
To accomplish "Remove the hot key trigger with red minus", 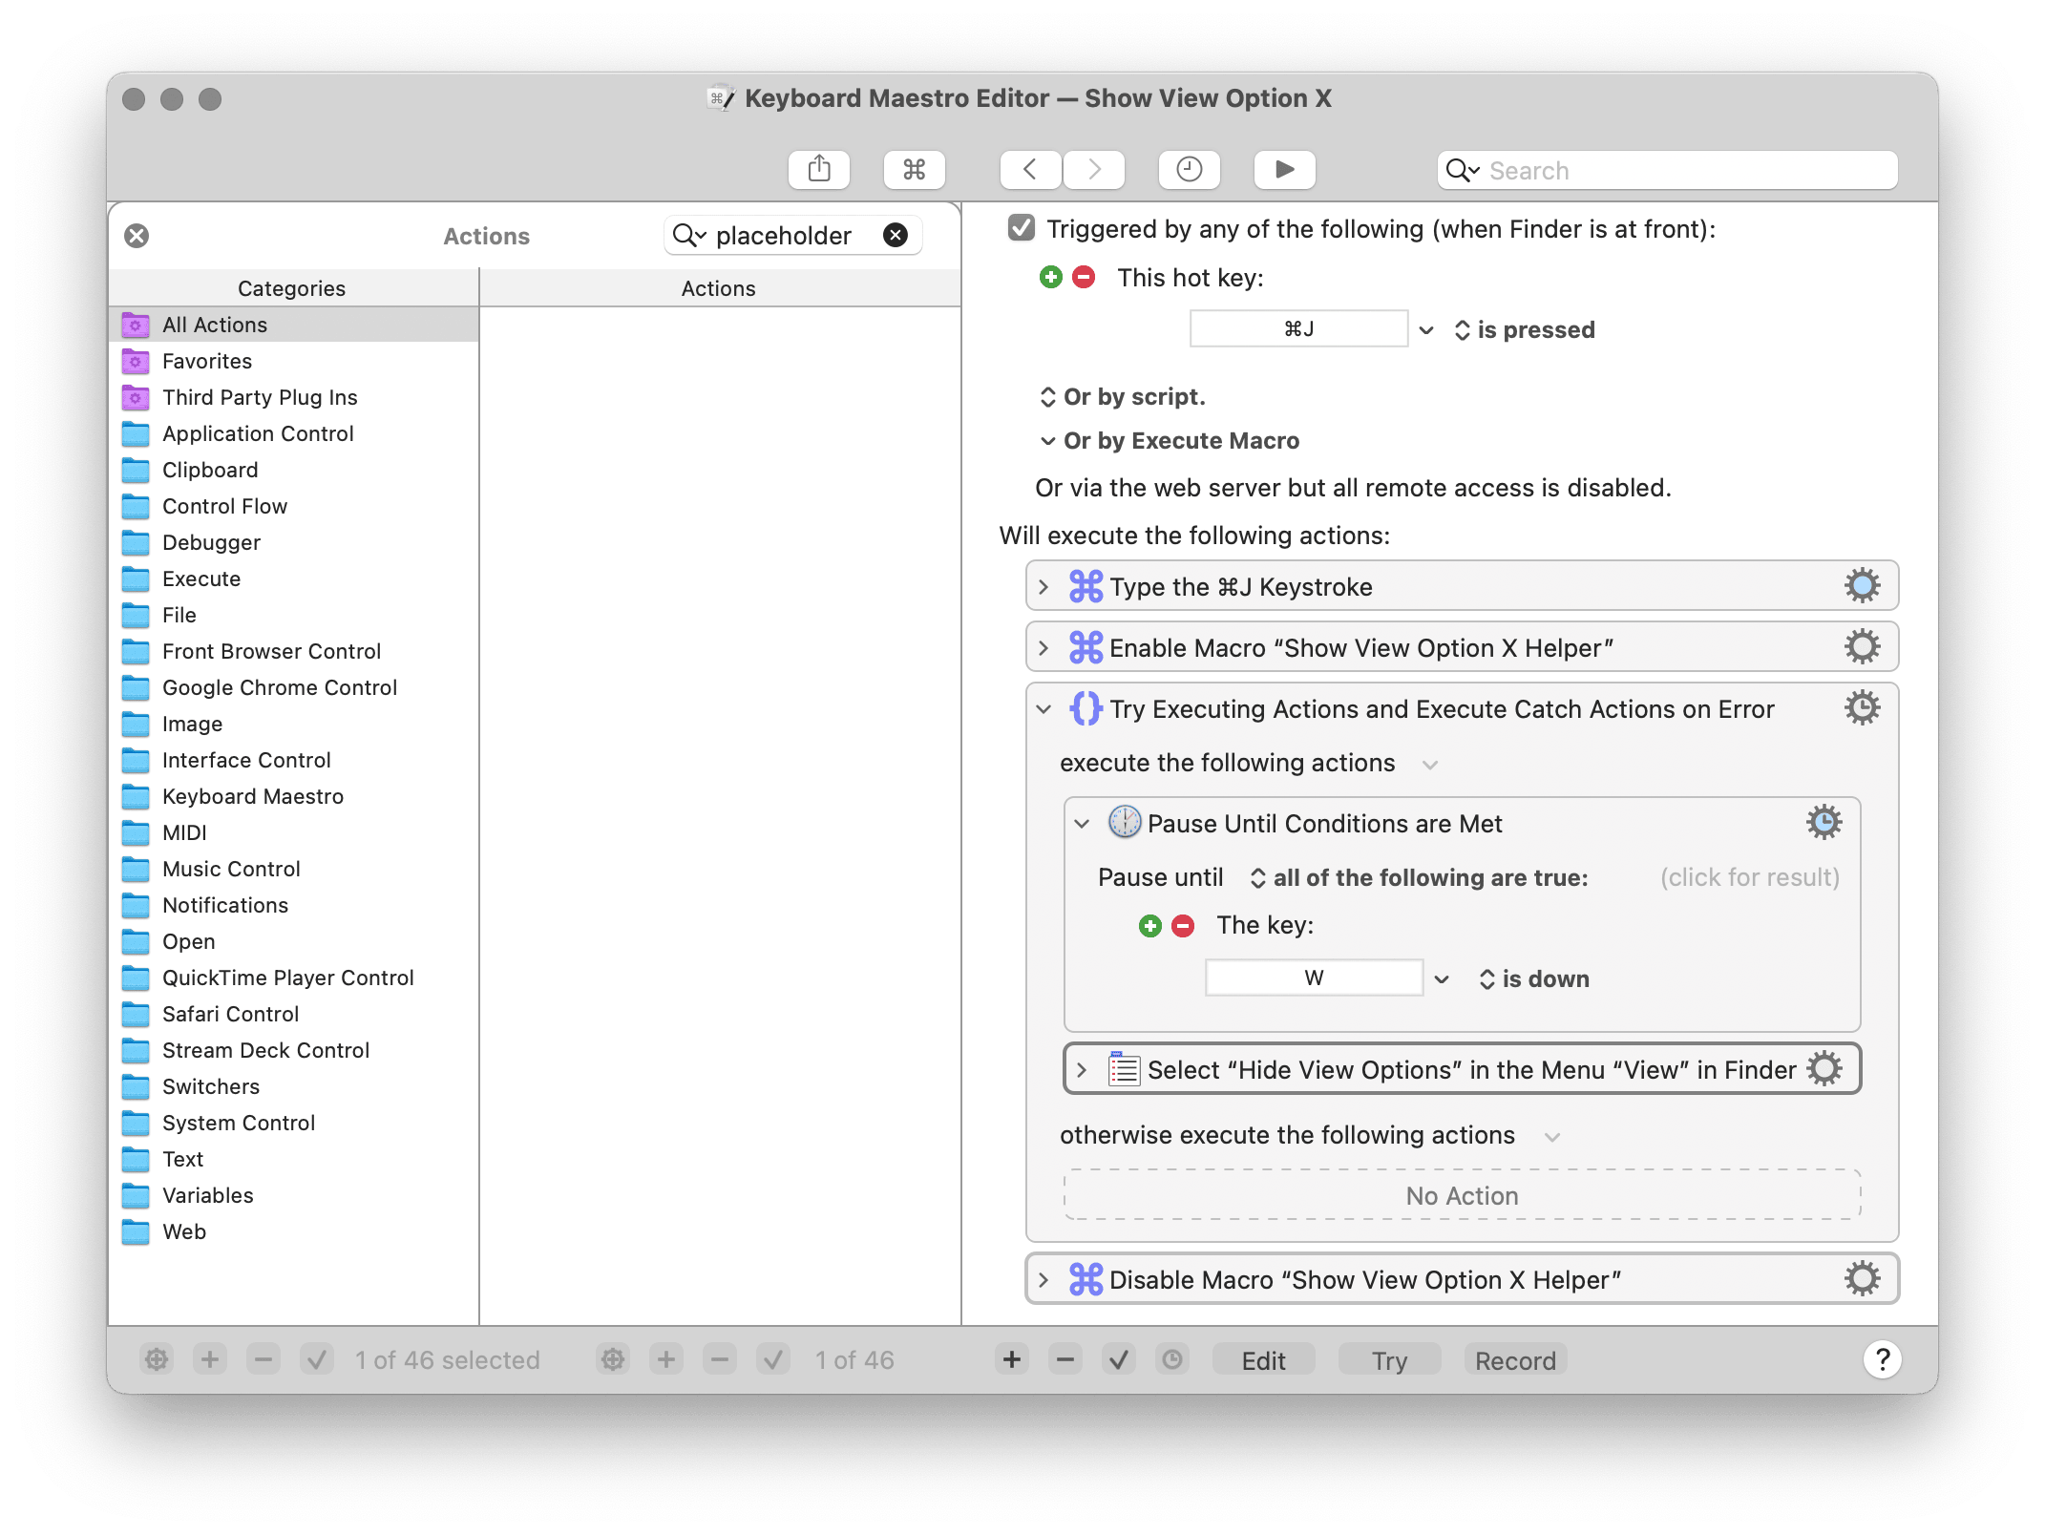I will tap(1084, 278).
